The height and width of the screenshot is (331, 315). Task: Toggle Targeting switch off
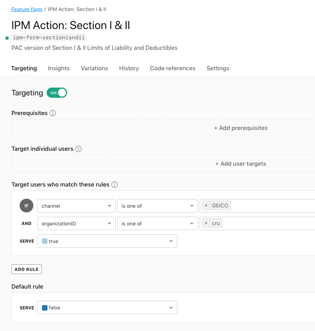point(57,93)
